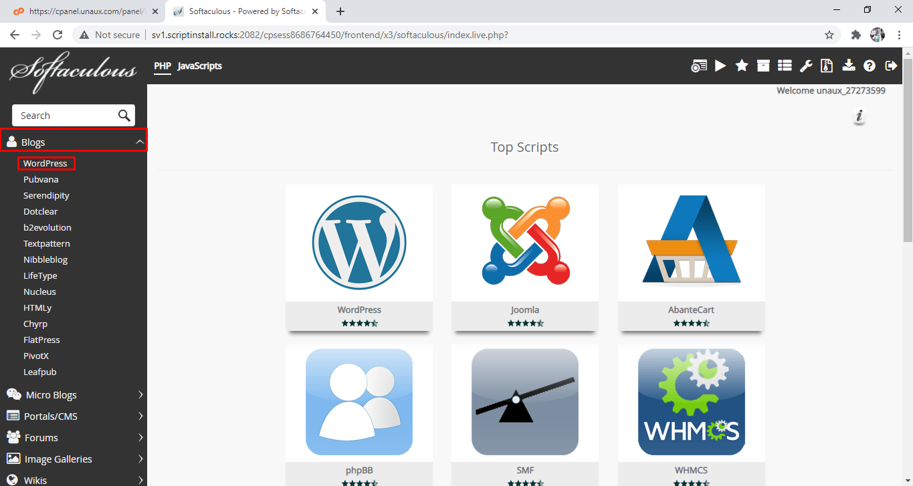This screenshot has width=913, height=486.
Task: Click the browser address bar URL
Action: coord(330,35)
